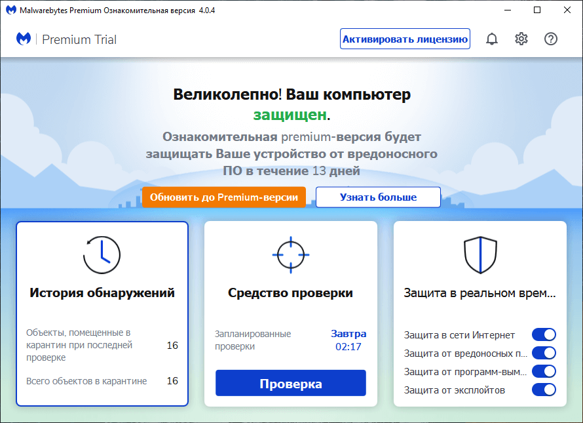Screen dimensions: 583x423
Task: Open the notifications bell icon
Action: coord(492,39)
